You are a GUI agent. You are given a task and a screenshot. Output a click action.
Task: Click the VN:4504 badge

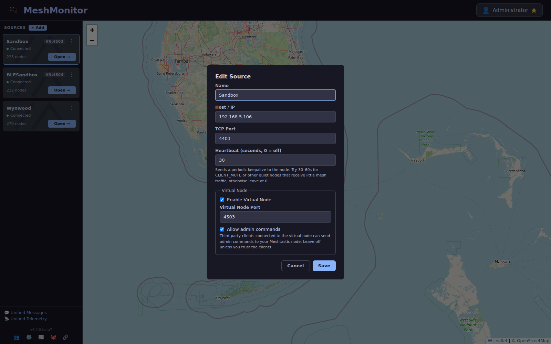point(54,75)
